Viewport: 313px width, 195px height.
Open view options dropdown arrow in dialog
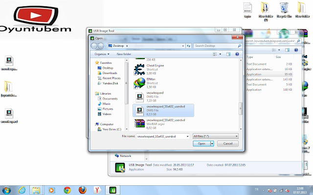tap(220, 54)
